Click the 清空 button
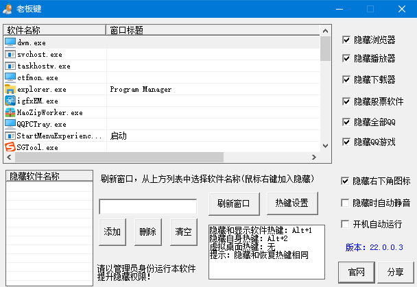The image size is (417, 287). pyautogui.click(x=184, y=232)
